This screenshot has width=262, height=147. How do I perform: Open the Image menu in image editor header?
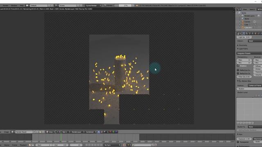pyautogui.click(x=6, y=132)
